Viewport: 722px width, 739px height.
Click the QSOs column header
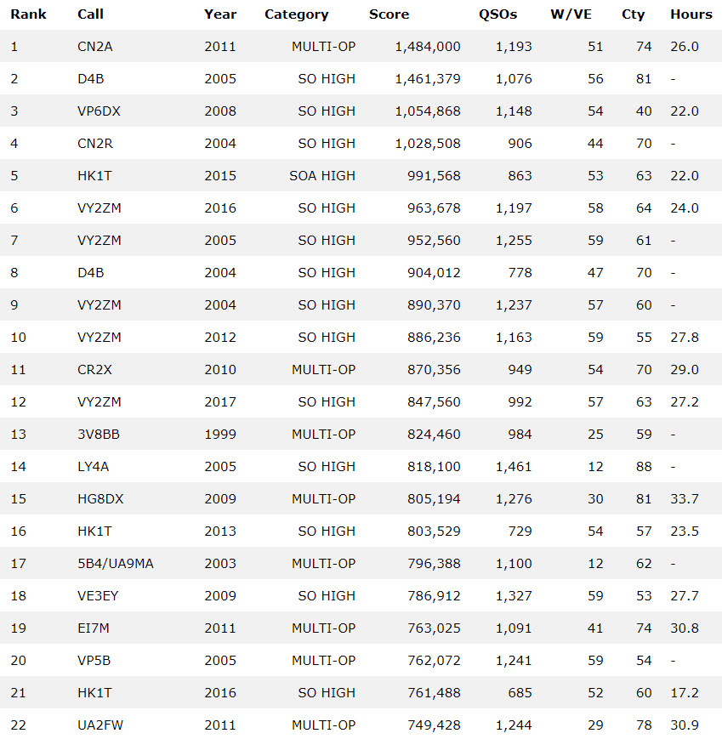point(498,14)
